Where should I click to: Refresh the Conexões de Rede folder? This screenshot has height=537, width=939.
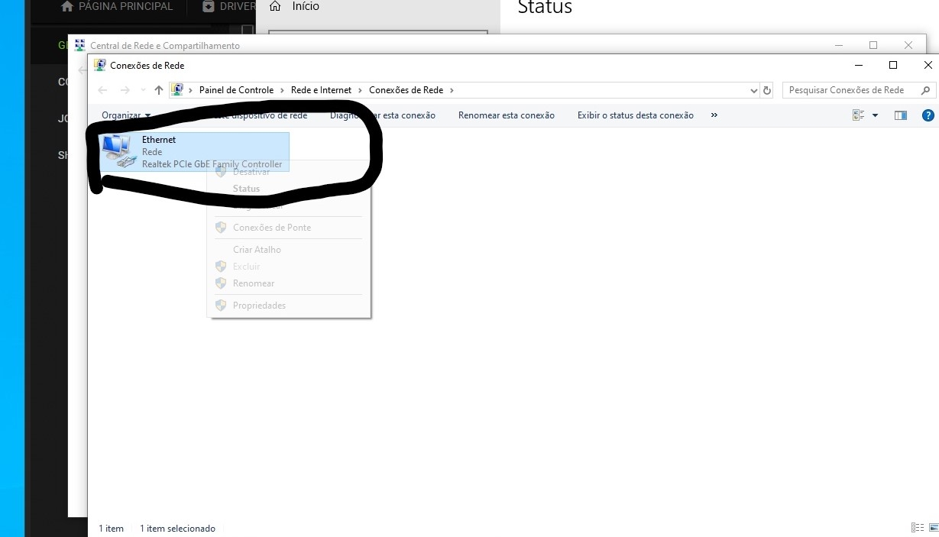tap(768, 90)
